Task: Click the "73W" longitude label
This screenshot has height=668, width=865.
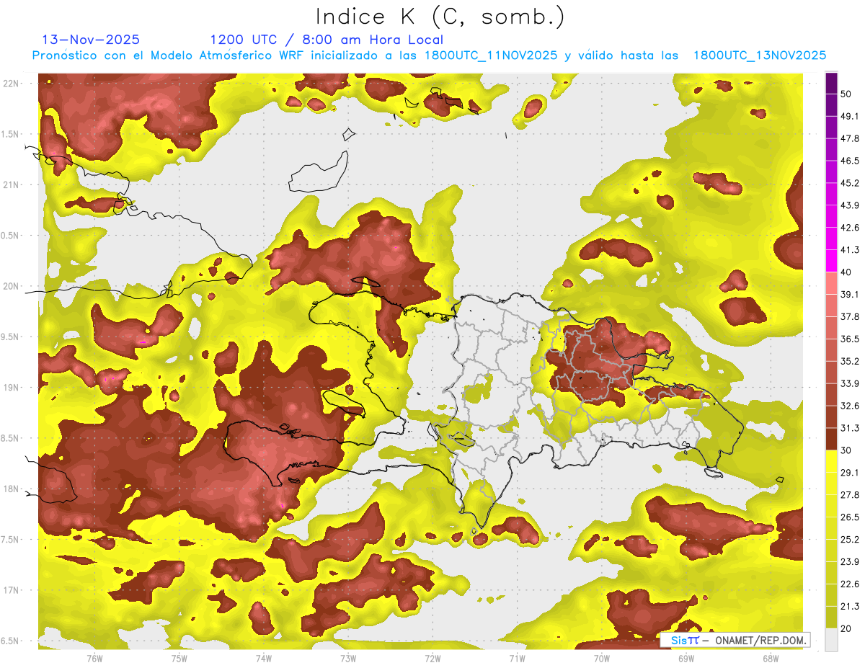Action: click(x=348, y=658)
